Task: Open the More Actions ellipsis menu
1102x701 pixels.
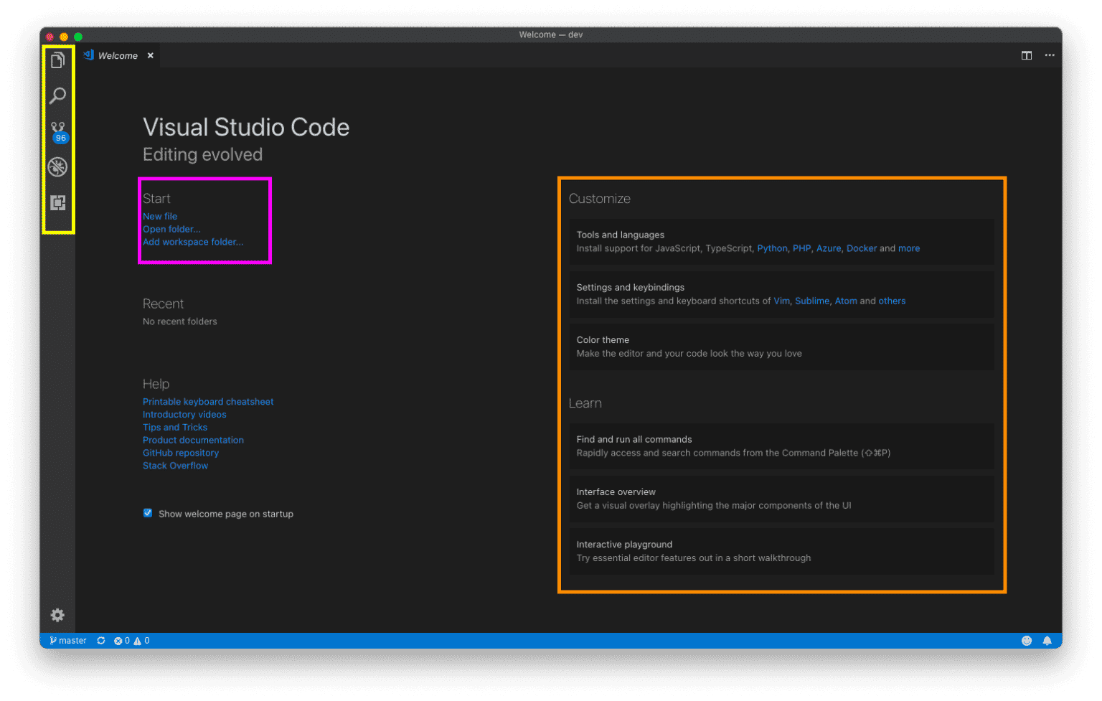Action: click(x=1049, y=55)
